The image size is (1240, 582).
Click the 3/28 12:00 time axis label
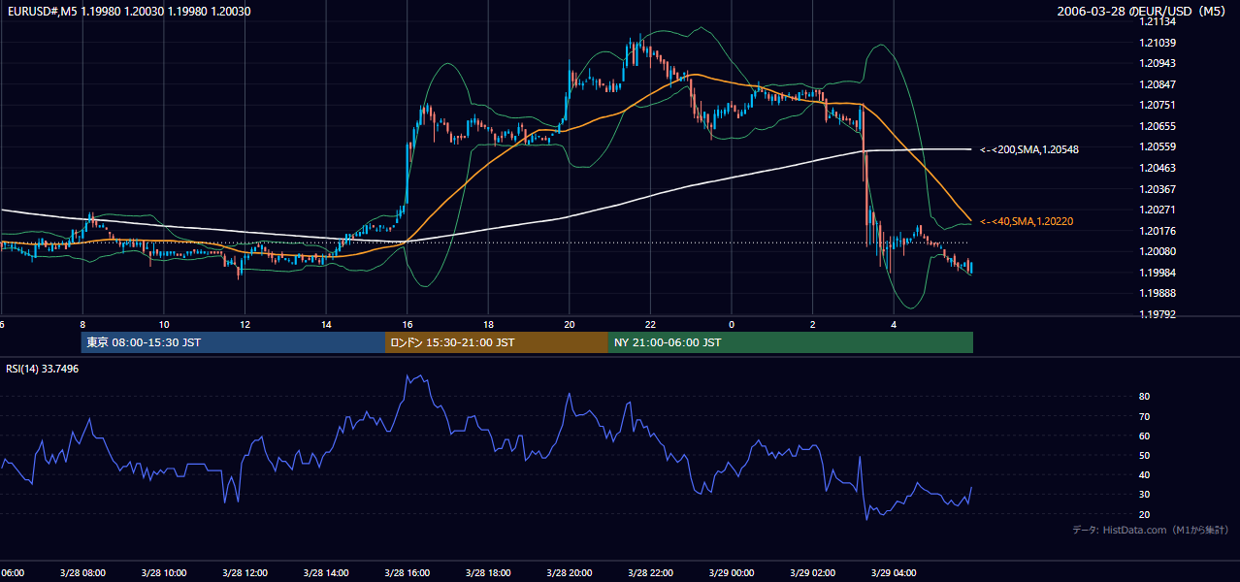click(244, 572)
